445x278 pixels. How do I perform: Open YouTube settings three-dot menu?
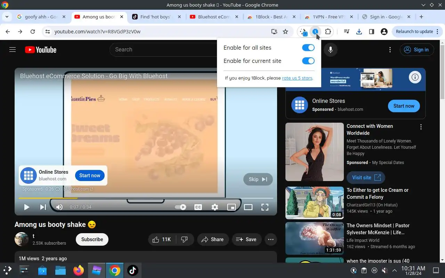pyautogui.click(x=390, y=50)
